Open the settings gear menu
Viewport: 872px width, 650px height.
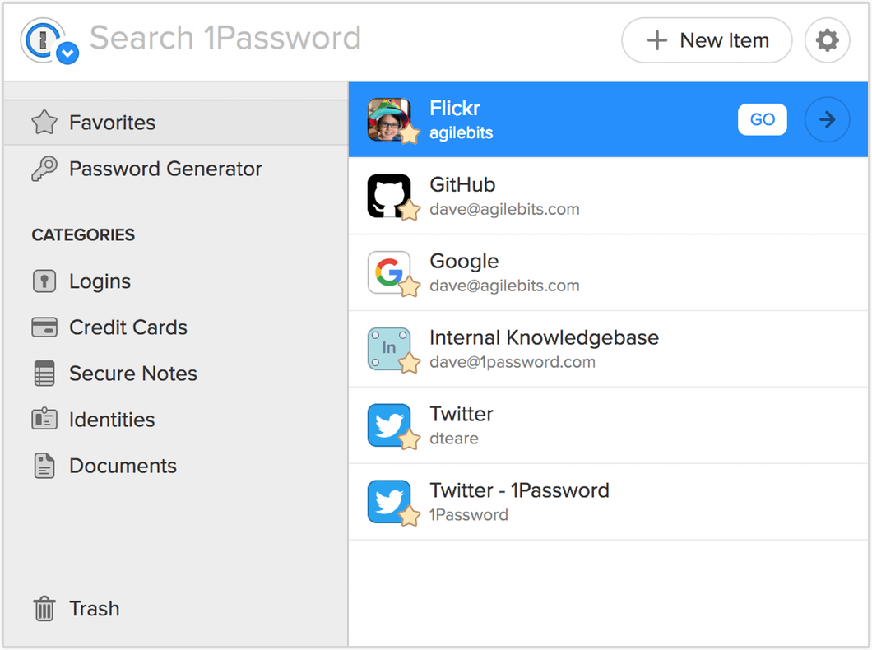coord(827,39)
